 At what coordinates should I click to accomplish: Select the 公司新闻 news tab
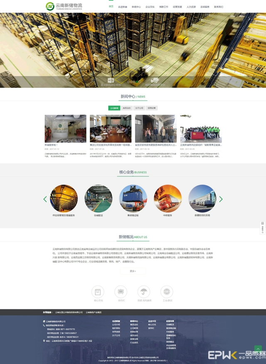point(114,108)
